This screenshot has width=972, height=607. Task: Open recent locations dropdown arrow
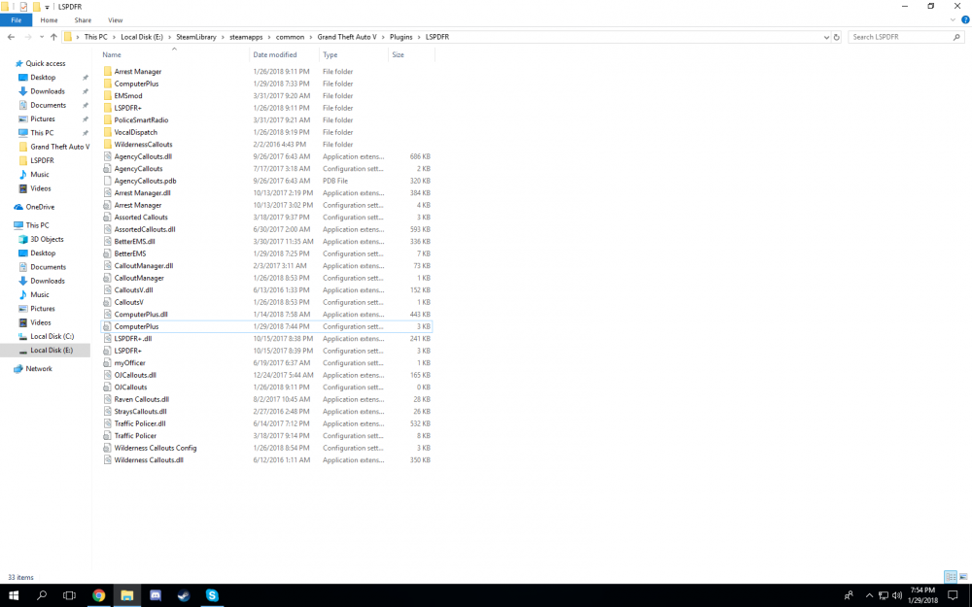[x=42, y=37]
